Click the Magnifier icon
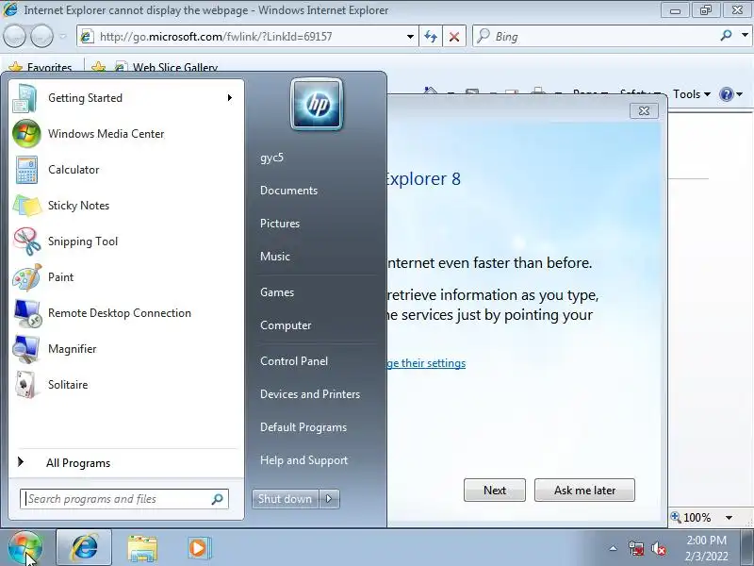754x566 pixels. (x=26, y=349)
